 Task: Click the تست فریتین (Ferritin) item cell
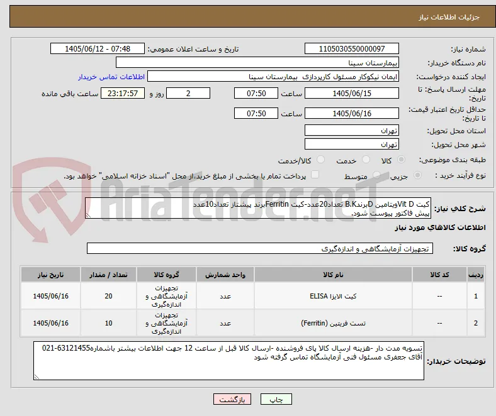[x=333, y=323]
